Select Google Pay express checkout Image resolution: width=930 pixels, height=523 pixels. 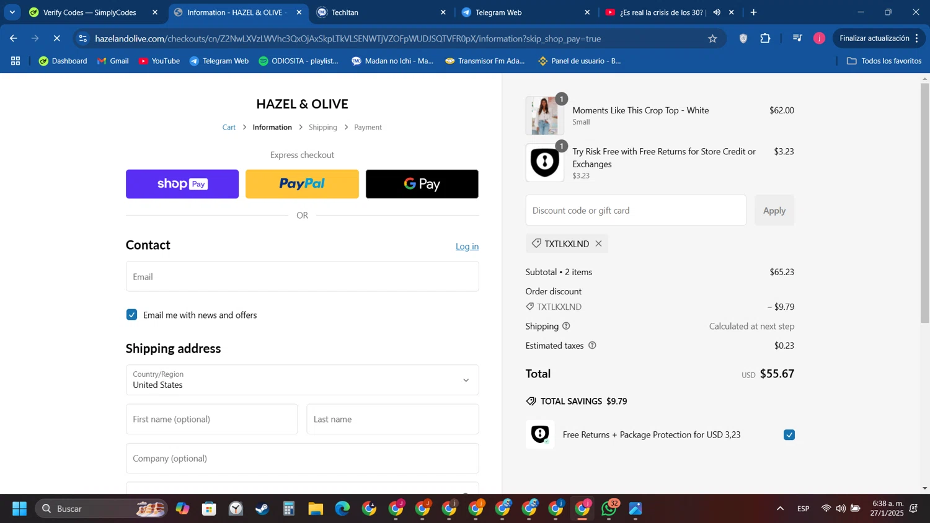tap(422, 184)
